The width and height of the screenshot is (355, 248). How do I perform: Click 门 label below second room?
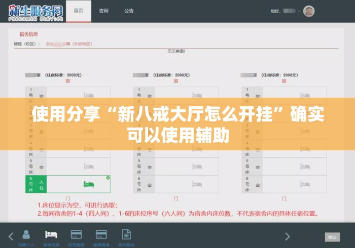[x=176, y=199]
